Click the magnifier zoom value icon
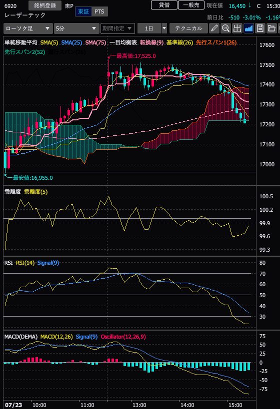 click(225, 28)
